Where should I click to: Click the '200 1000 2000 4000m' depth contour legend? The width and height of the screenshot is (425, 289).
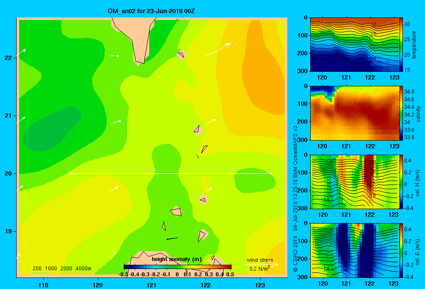coord(62,269)
